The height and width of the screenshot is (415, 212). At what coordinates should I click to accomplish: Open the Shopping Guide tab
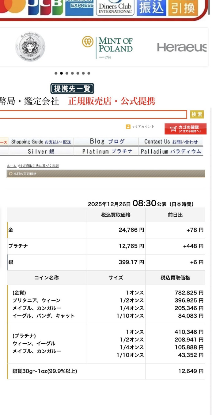41,142
